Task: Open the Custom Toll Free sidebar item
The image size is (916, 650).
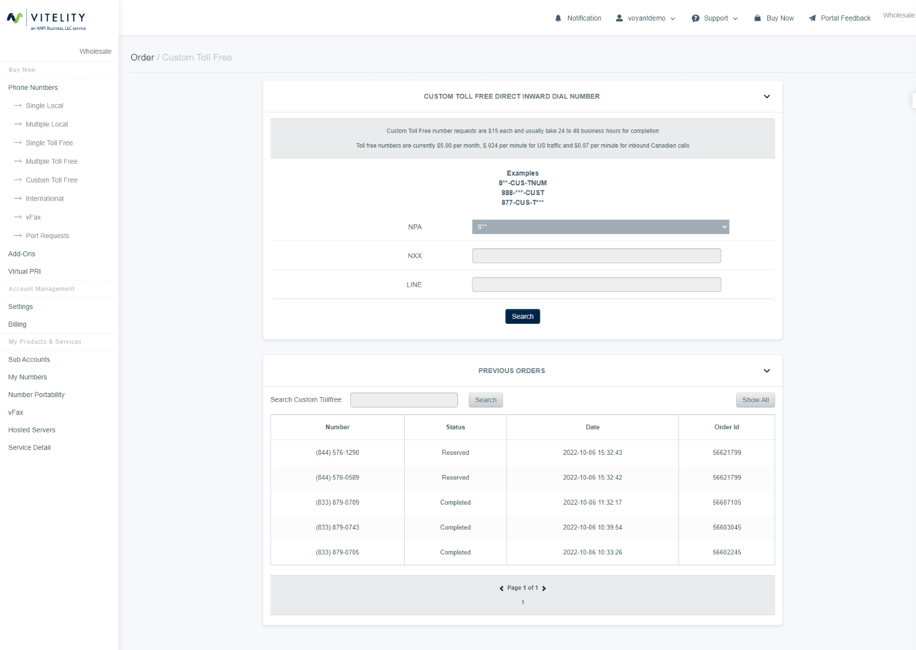Action: 52,180
